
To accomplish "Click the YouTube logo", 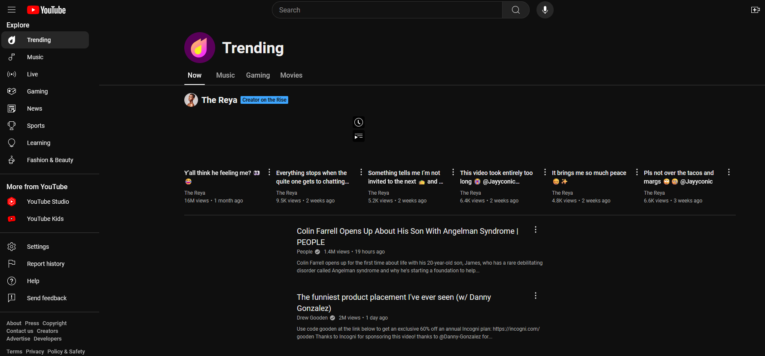I will [46, 10].
